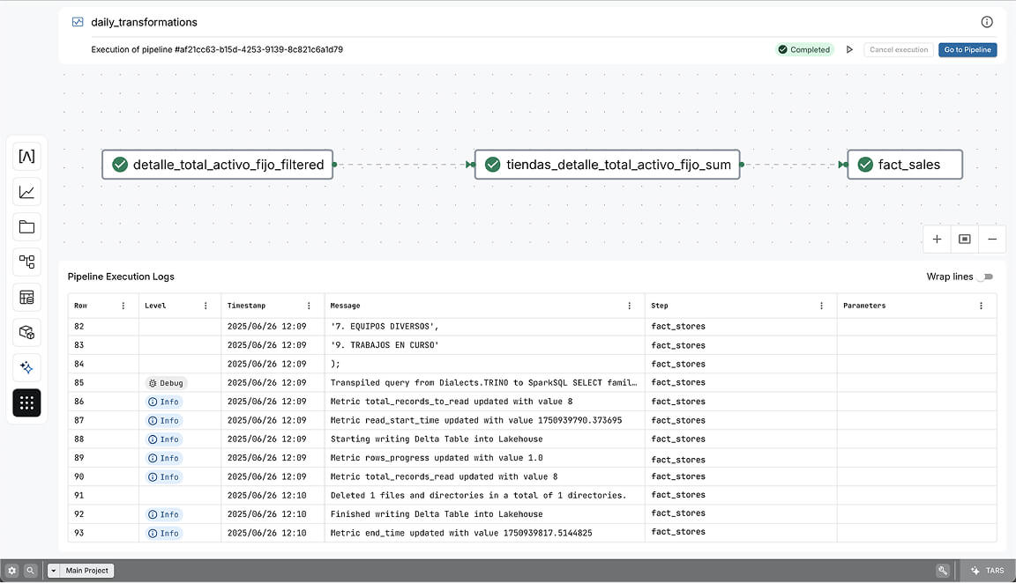Click message "Metric end_time updated with value"
The image size is (1016, 583).
pyautogui.click(x=461, y=534)
